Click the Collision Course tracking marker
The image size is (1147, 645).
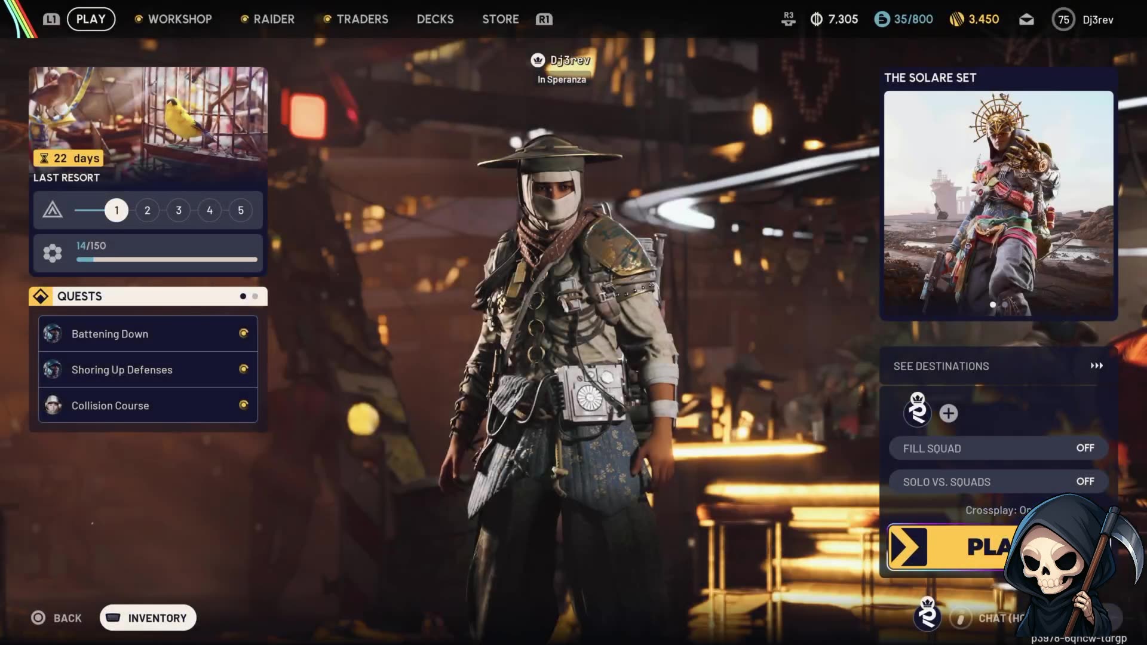tap(244, 405)
